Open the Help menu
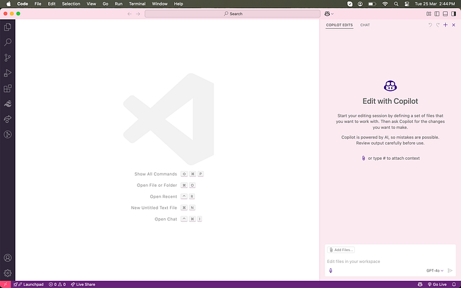This screenshot has width=461, height=288. tap(178, 4)
